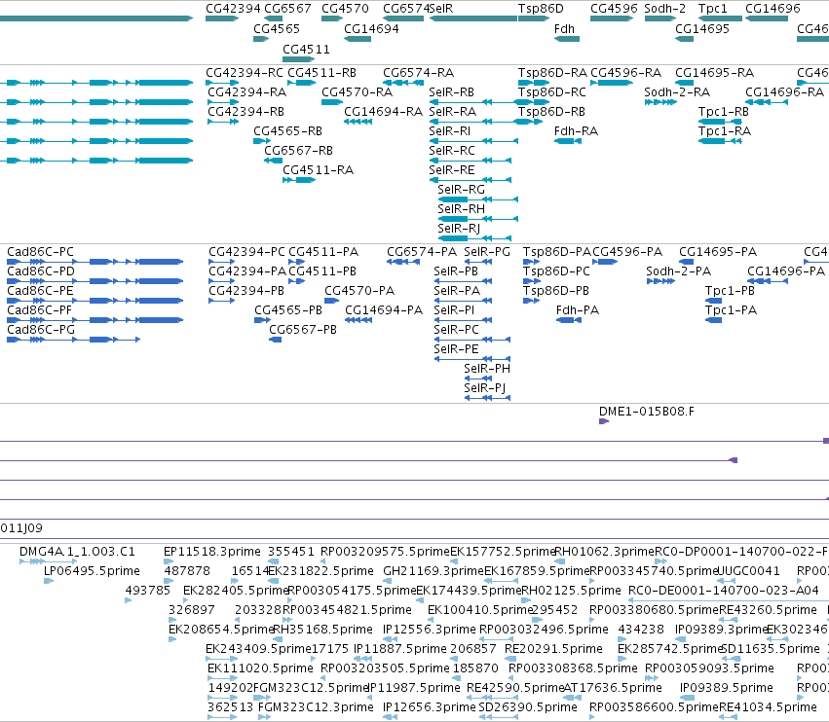Click the Tsp86D-PC protein label
Screen dimensions: 829x722
[556, 271]
